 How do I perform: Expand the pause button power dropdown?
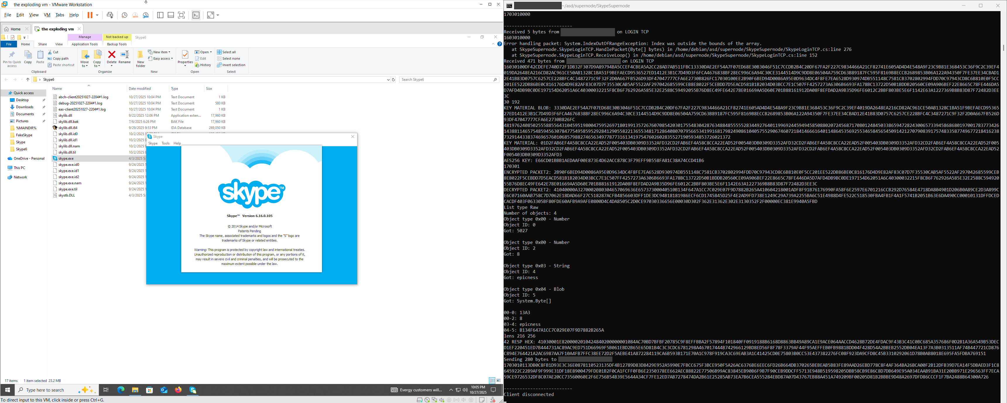coord(97,15)
